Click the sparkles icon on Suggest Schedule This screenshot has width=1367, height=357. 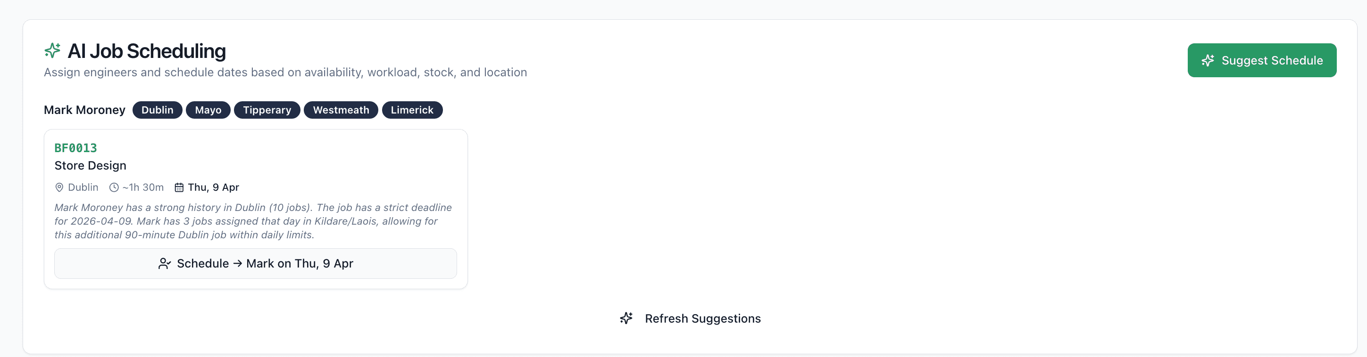[1208, 60]
